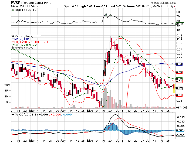Click the 10M volume axis label
The image size is (189, 143).
pyautogui.click(x=7, y=97)
